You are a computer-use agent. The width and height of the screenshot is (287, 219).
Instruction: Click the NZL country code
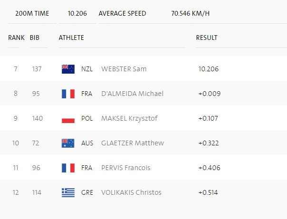click(x=87, y=69)
